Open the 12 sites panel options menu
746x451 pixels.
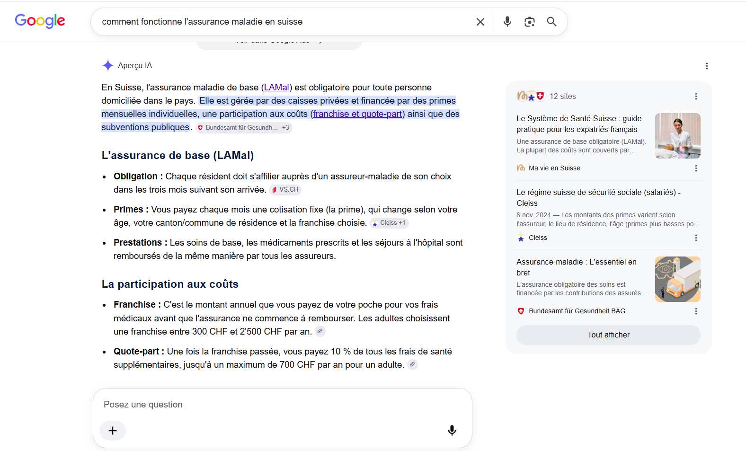(x=696, y=97)
